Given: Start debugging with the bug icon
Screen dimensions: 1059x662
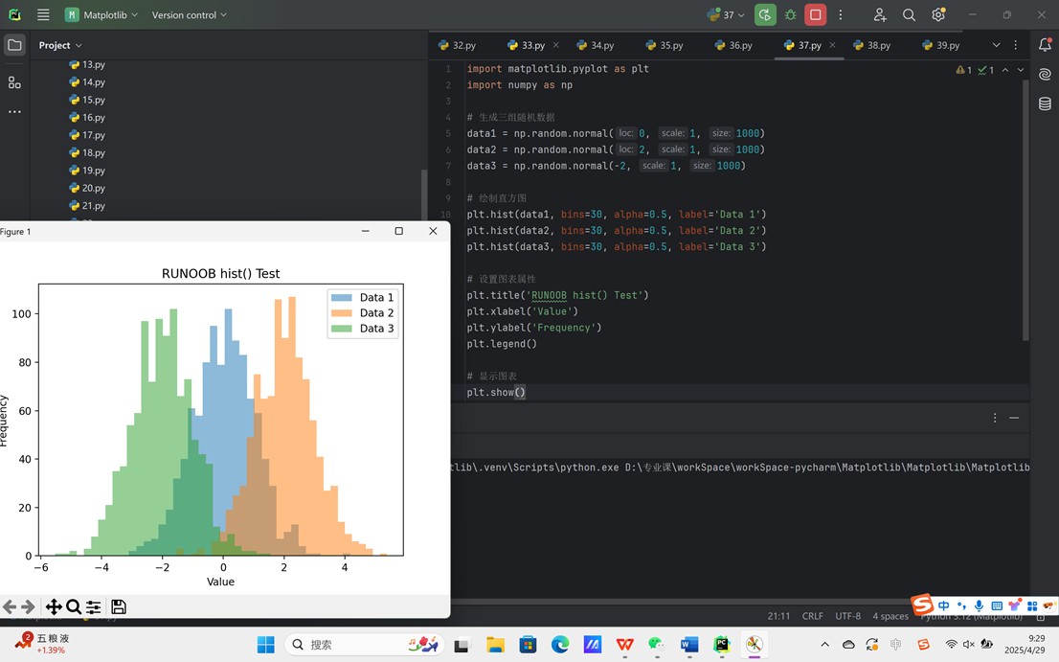Looking at the screenshot, I should (x=790, y=14).
